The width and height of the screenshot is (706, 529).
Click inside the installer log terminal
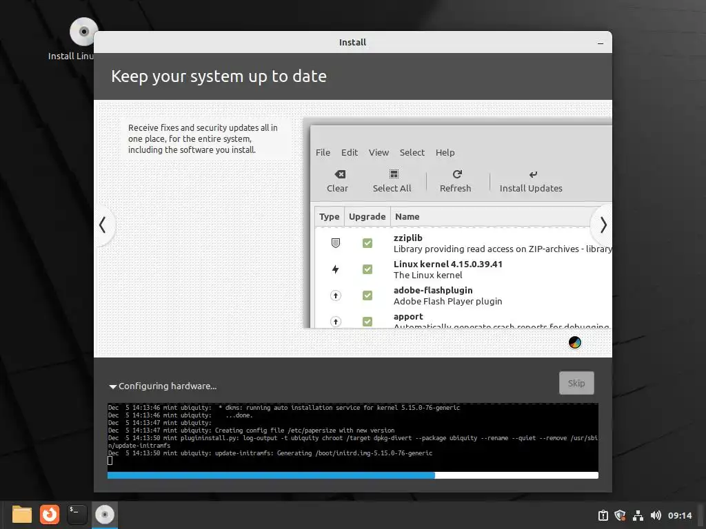(x=352, y=437)
